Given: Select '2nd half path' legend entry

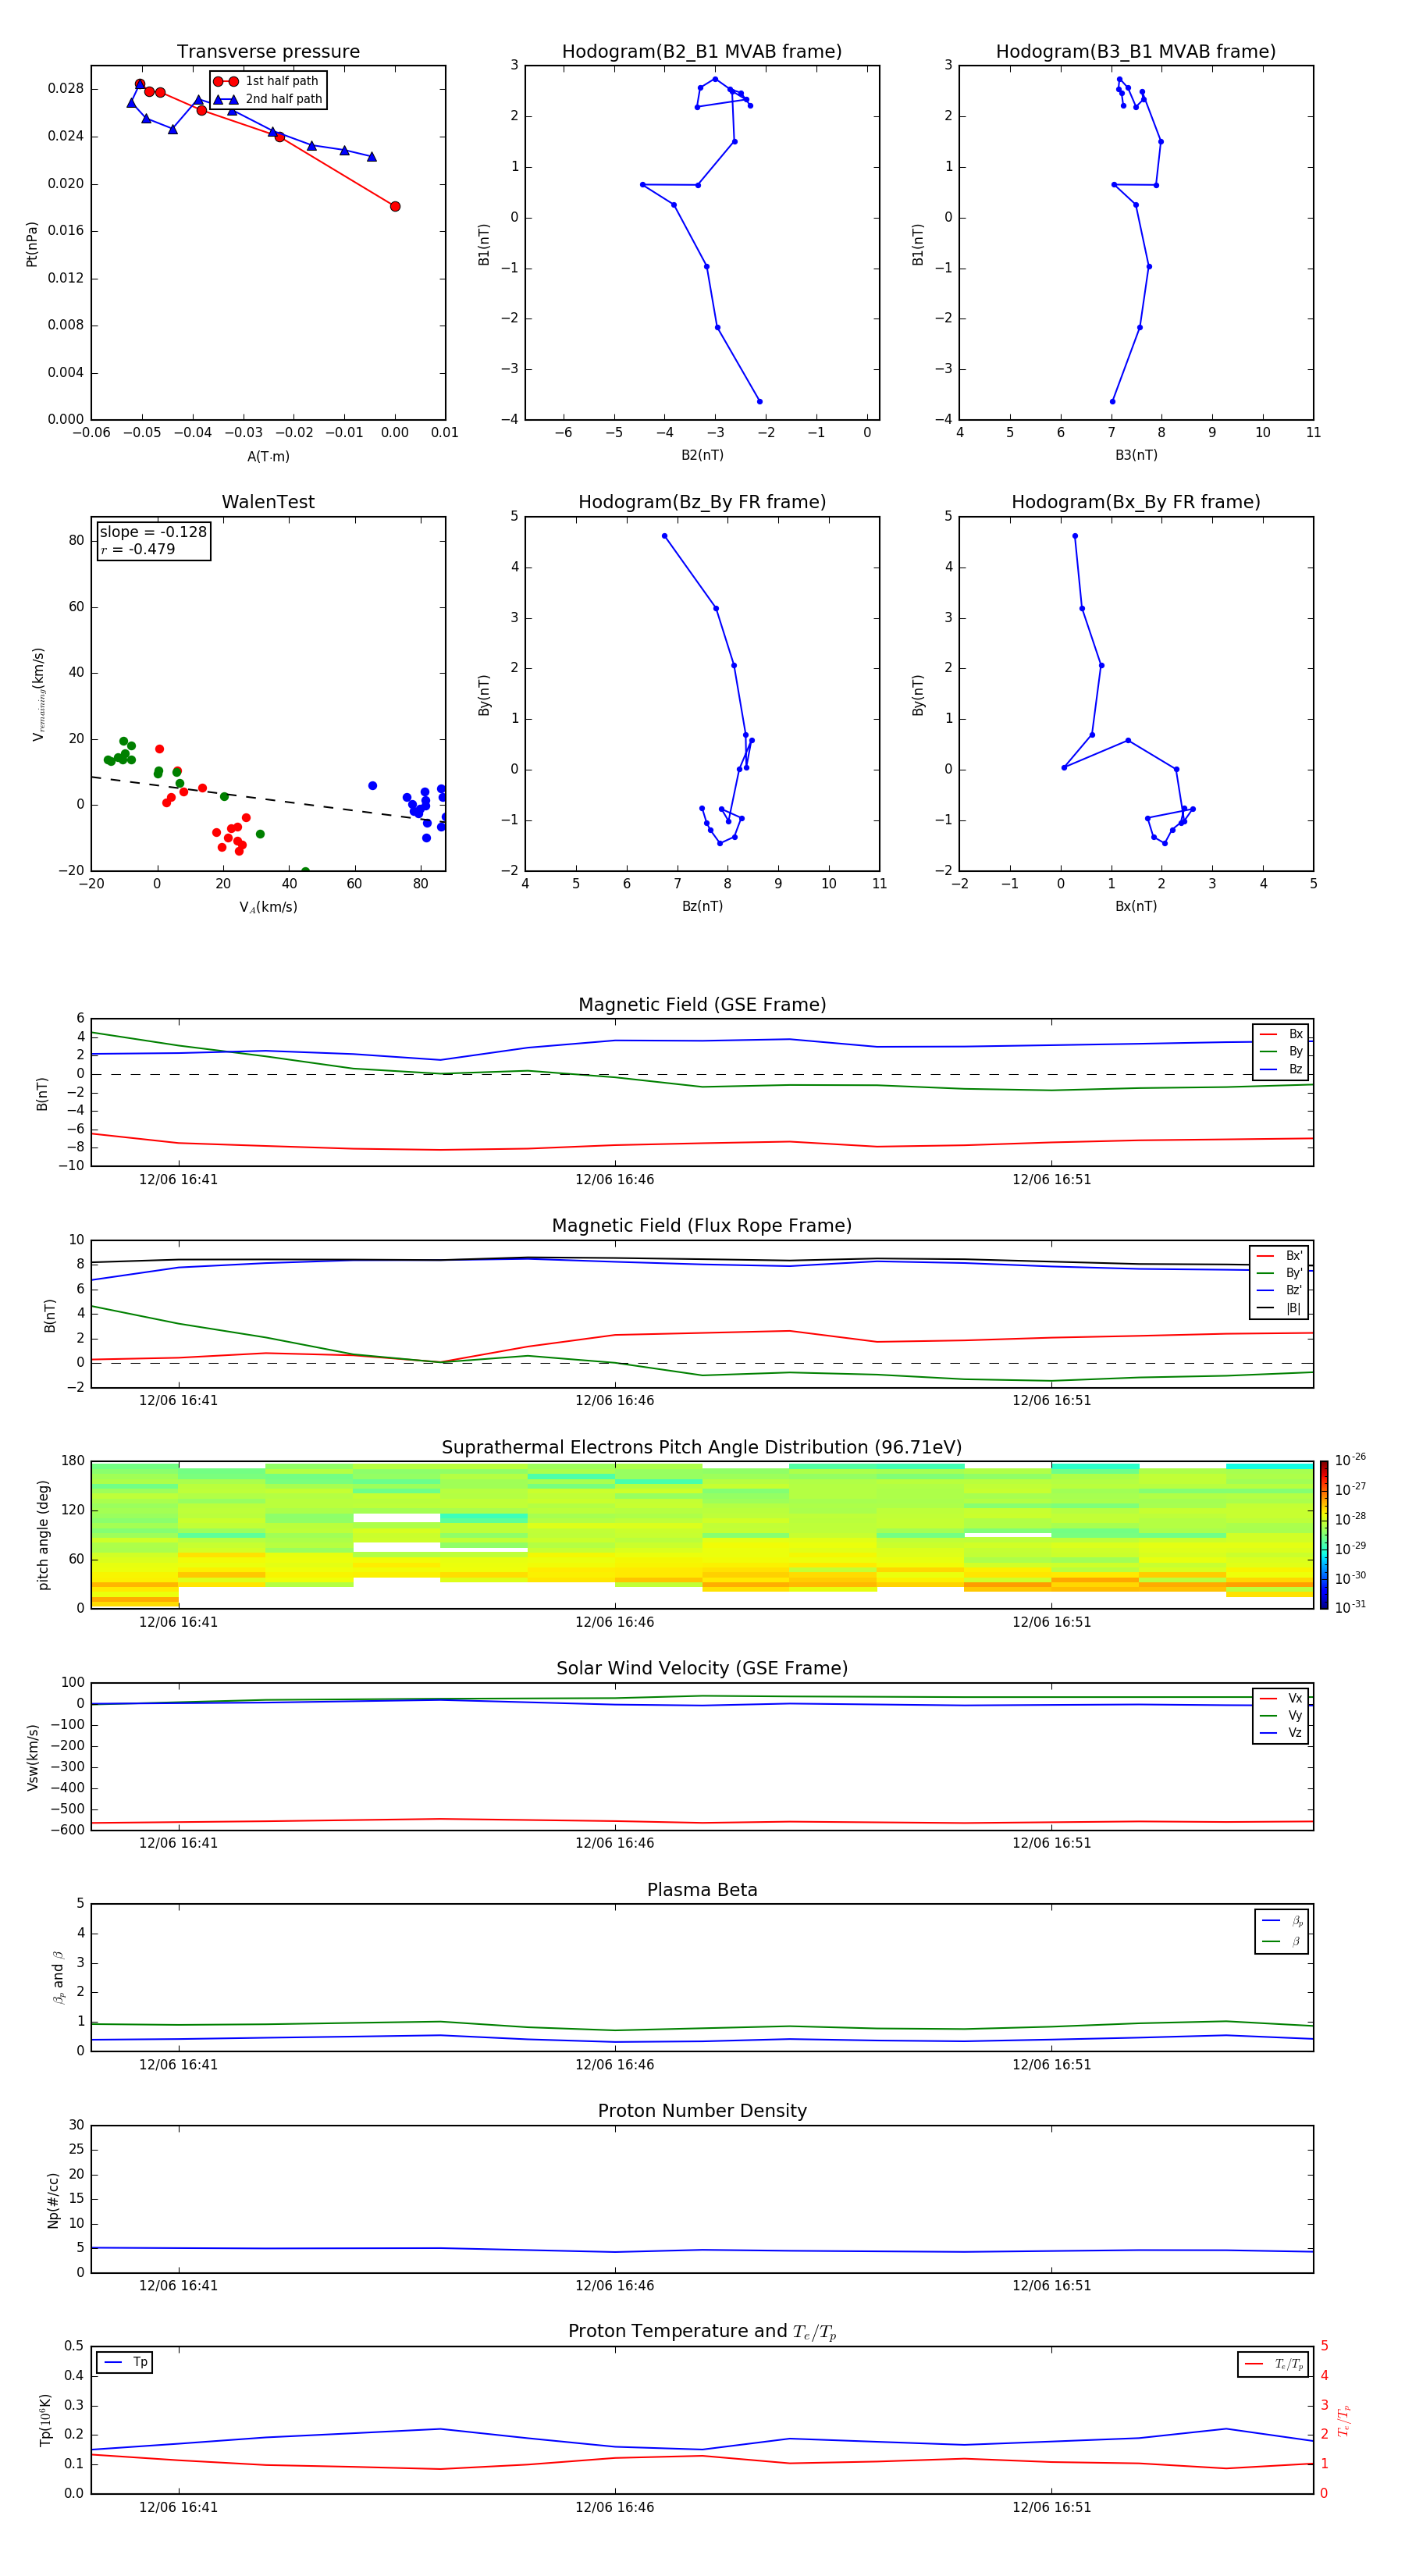Looking at the screenshot, I should tap(267, 99).
